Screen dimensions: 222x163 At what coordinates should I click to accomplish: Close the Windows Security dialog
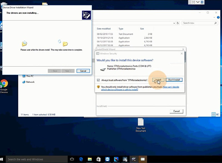coord(182,54)
